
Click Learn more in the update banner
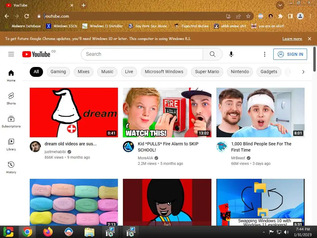coord(292,39)
